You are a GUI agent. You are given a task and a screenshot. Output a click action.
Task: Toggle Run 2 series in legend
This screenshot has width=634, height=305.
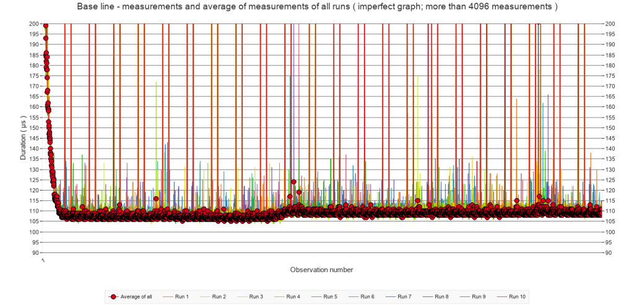(219, 297)
